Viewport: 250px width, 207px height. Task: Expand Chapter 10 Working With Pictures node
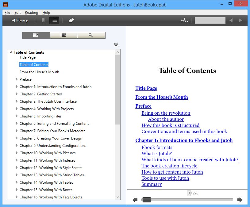[x=17, y=153]
